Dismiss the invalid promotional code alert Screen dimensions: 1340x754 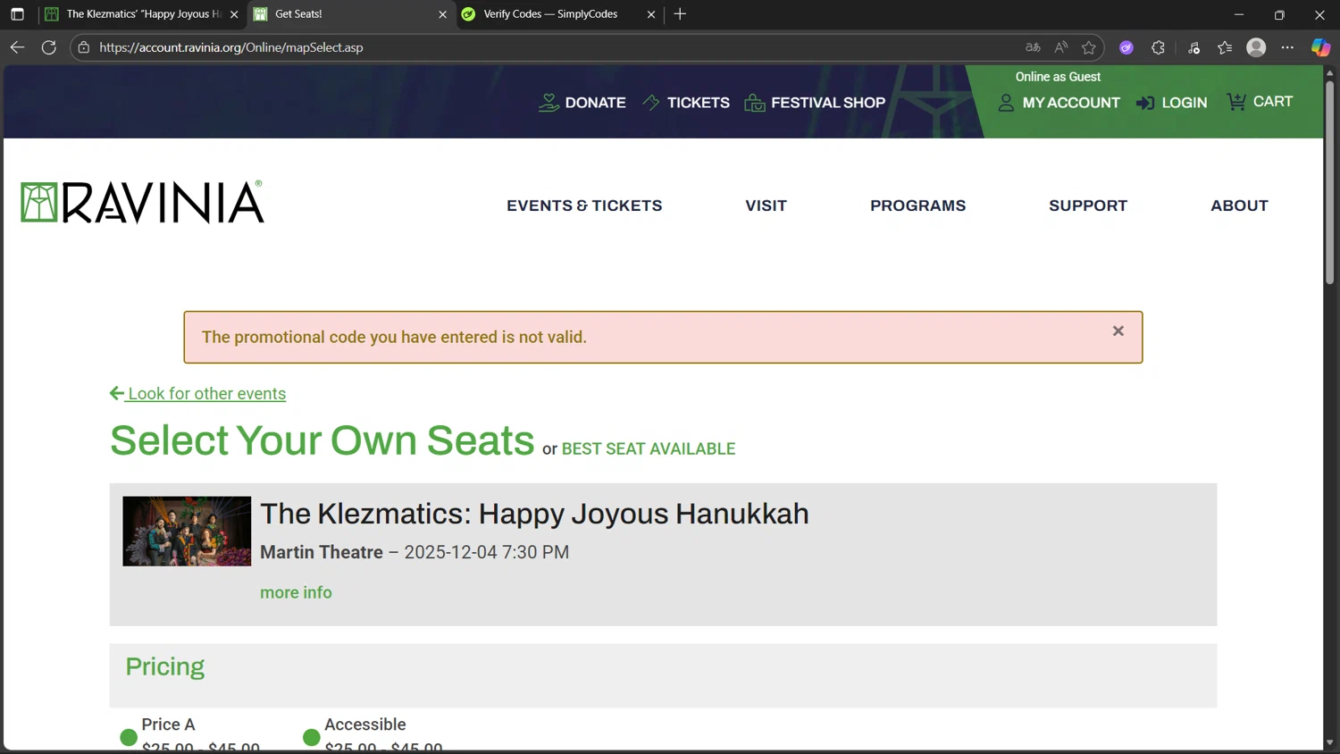[x=1118, y=331]
